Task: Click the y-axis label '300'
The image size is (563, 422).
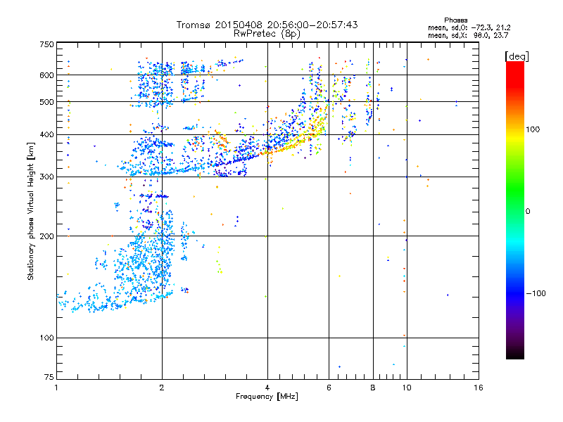Action: click(x=46, y=177)
